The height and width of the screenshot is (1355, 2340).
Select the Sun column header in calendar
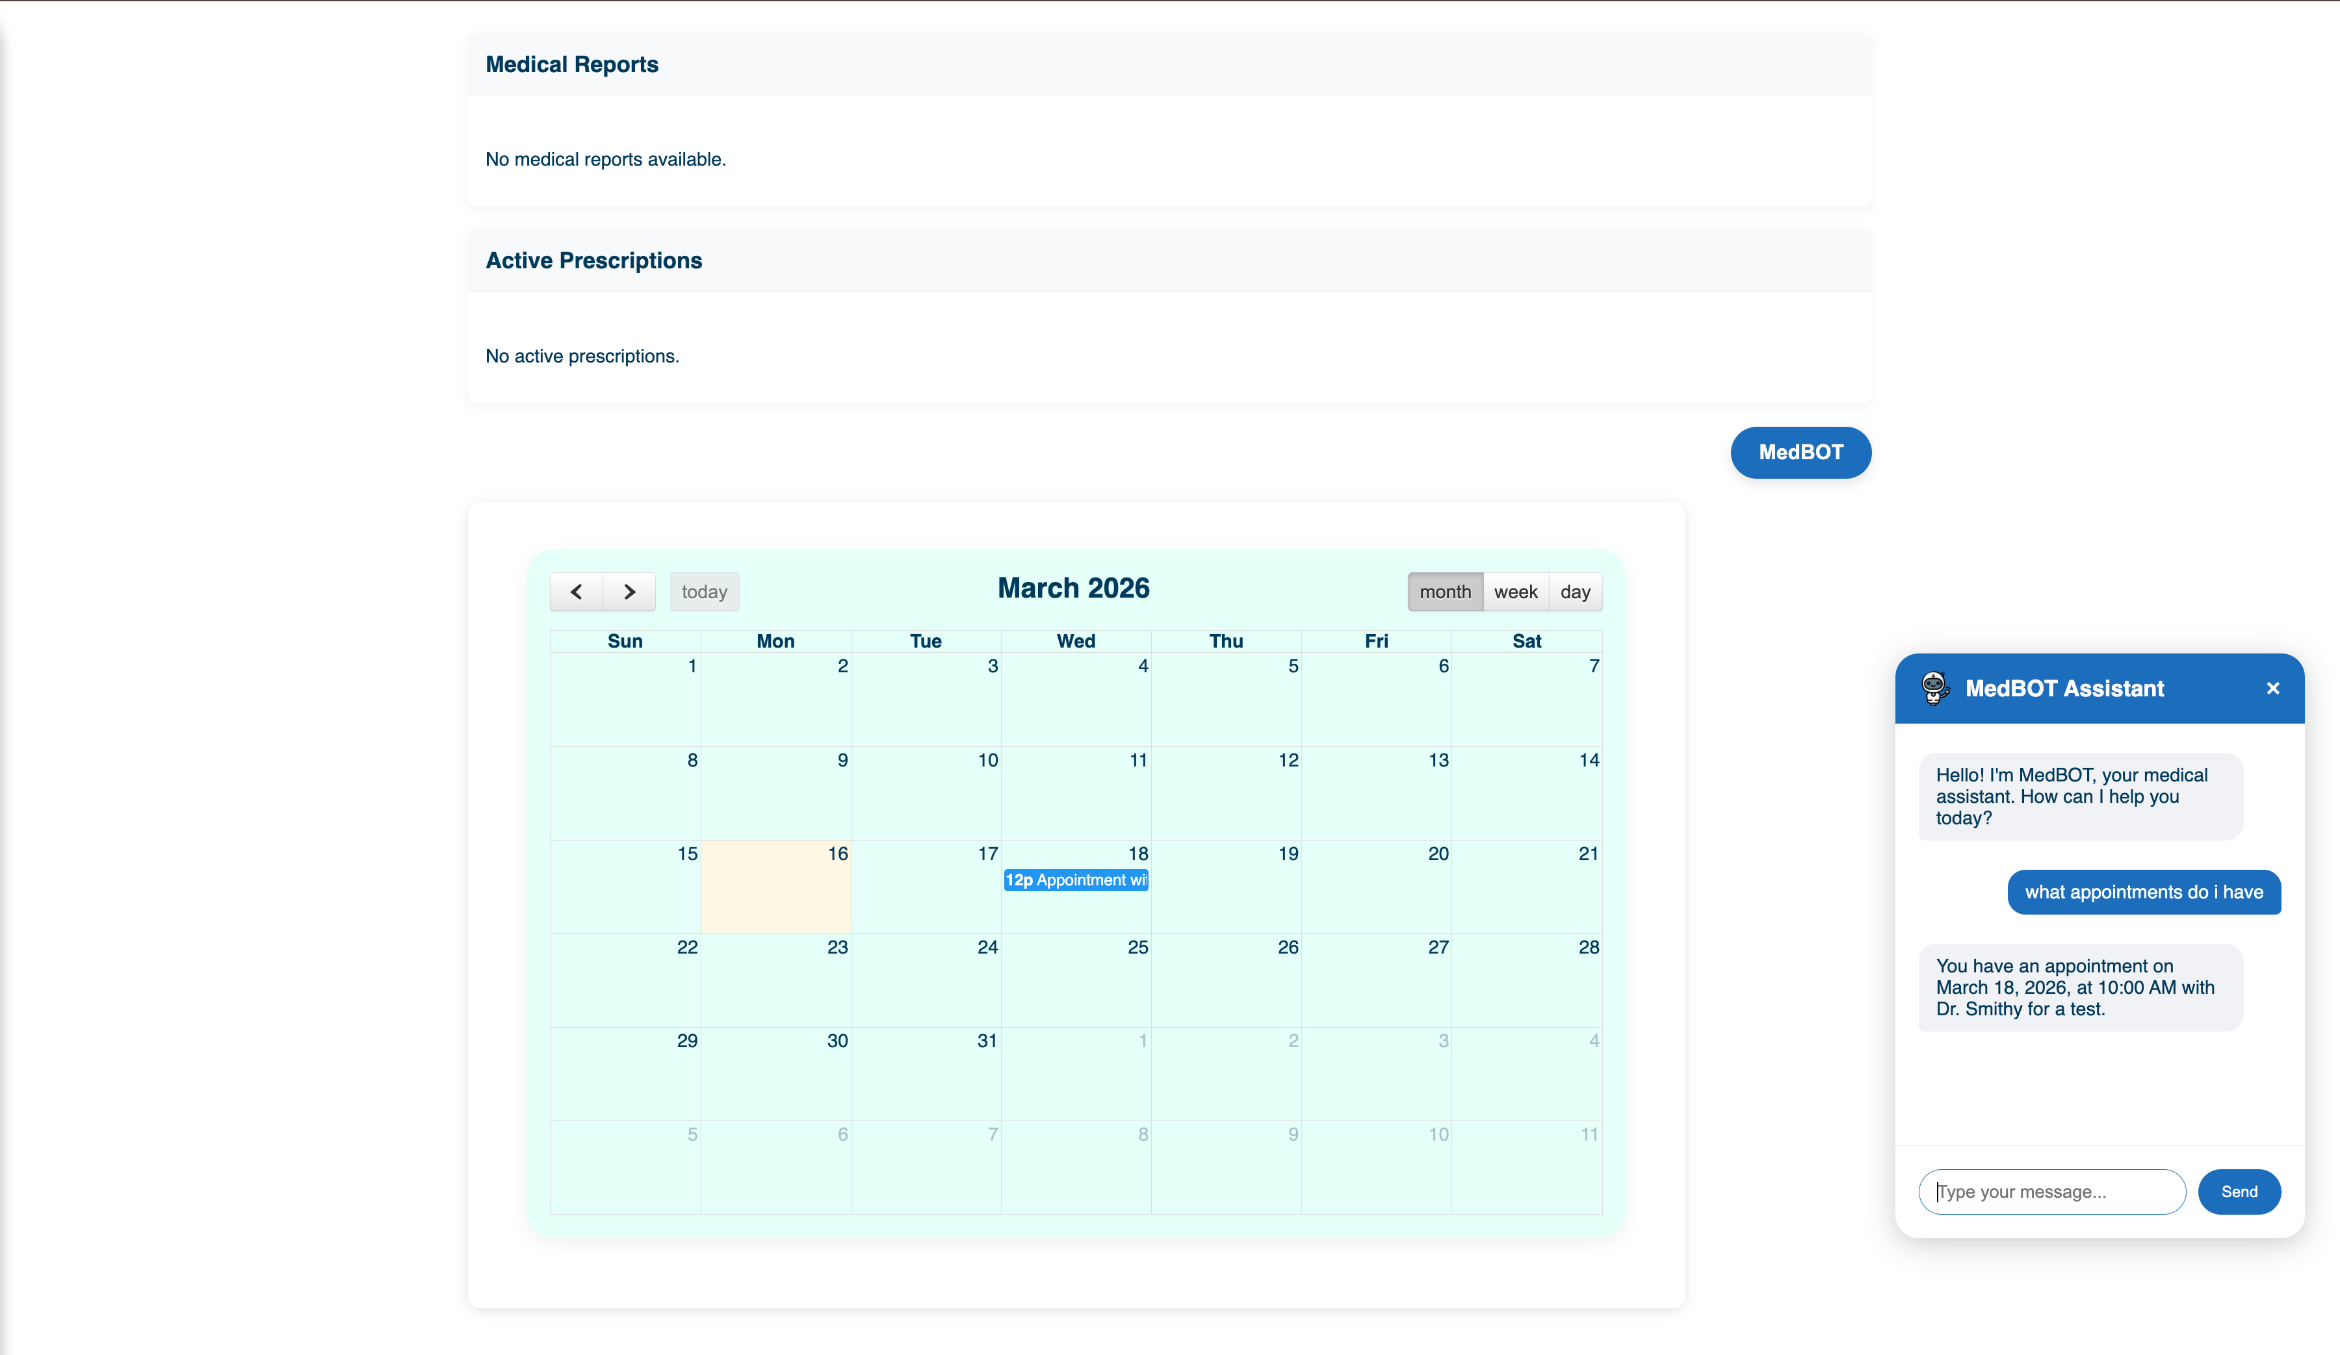pyautogui.click(x=624, y=640)
